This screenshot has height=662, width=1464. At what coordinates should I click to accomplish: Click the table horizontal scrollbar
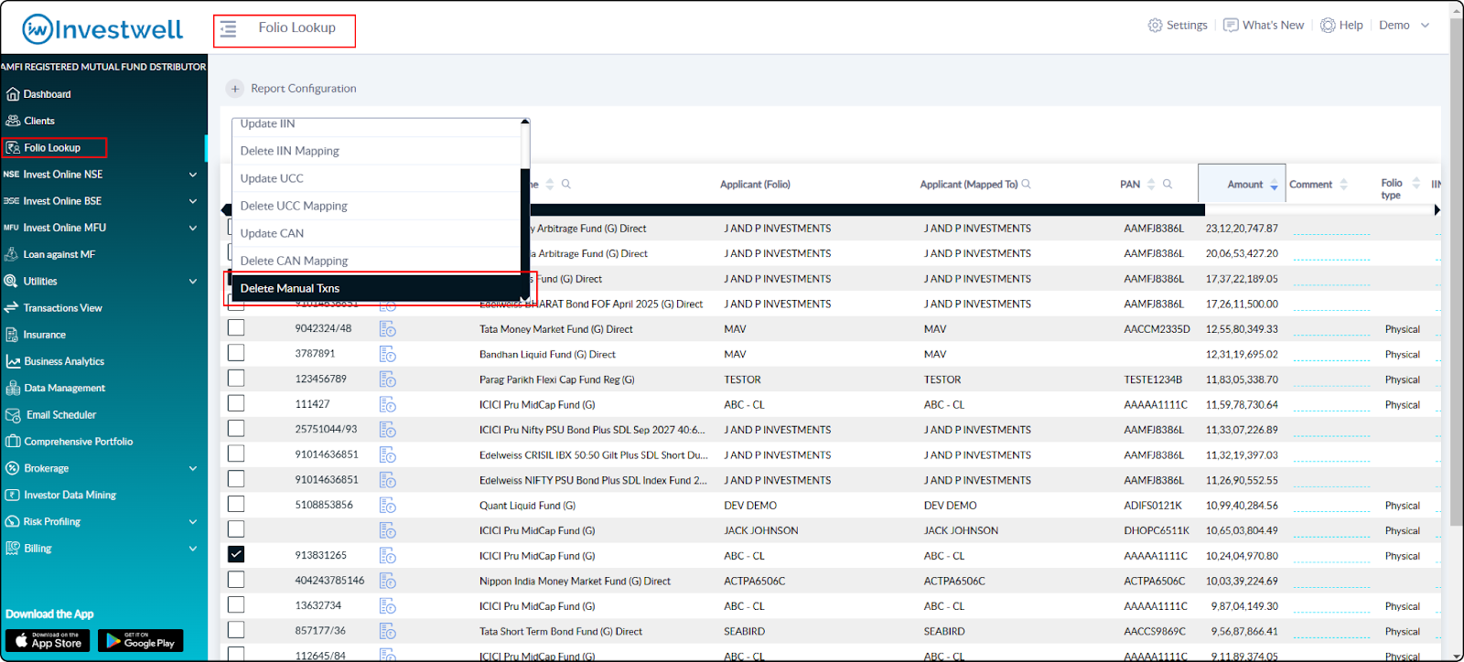click(x=718, y=210)
